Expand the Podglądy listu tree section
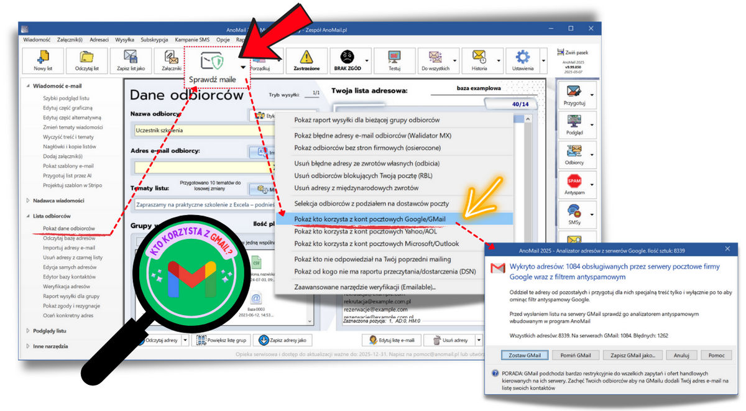746x411 pixels. [x=27, y=331]
